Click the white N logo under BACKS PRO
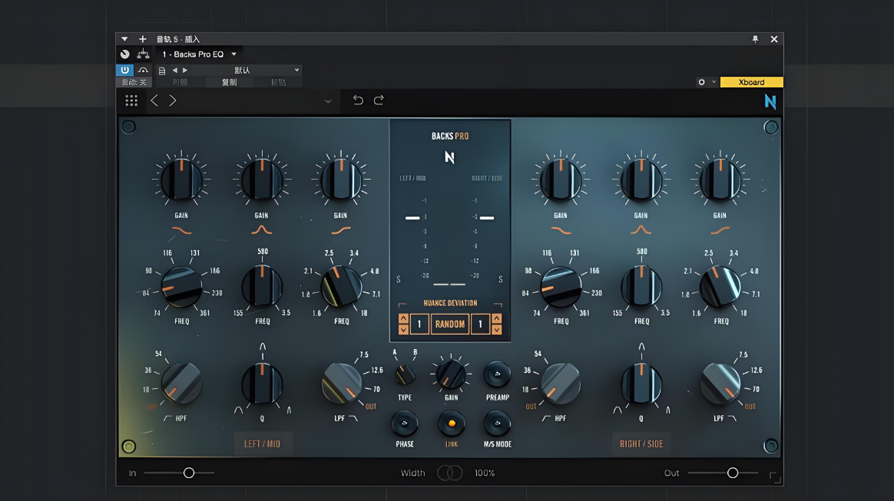 point(450,157)
